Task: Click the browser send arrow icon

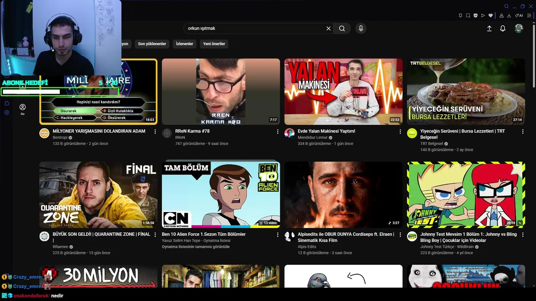Action: click(x=483, y=15)
